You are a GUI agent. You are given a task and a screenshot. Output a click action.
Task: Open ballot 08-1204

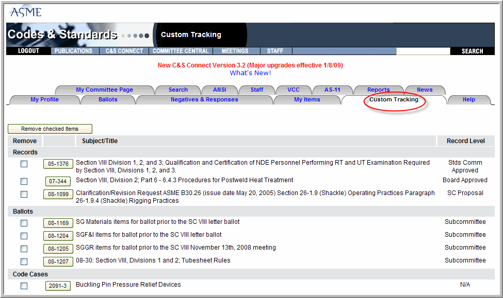58,236
